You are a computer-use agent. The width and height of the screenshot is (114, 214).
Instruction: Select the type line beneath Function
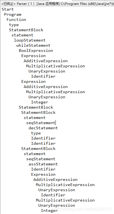click(14, 25)
